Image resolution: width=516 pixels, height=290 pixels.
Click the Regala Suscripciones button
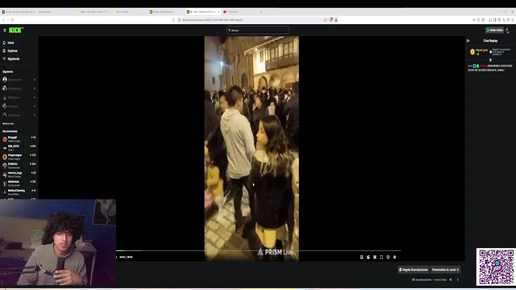coord(413,270)
